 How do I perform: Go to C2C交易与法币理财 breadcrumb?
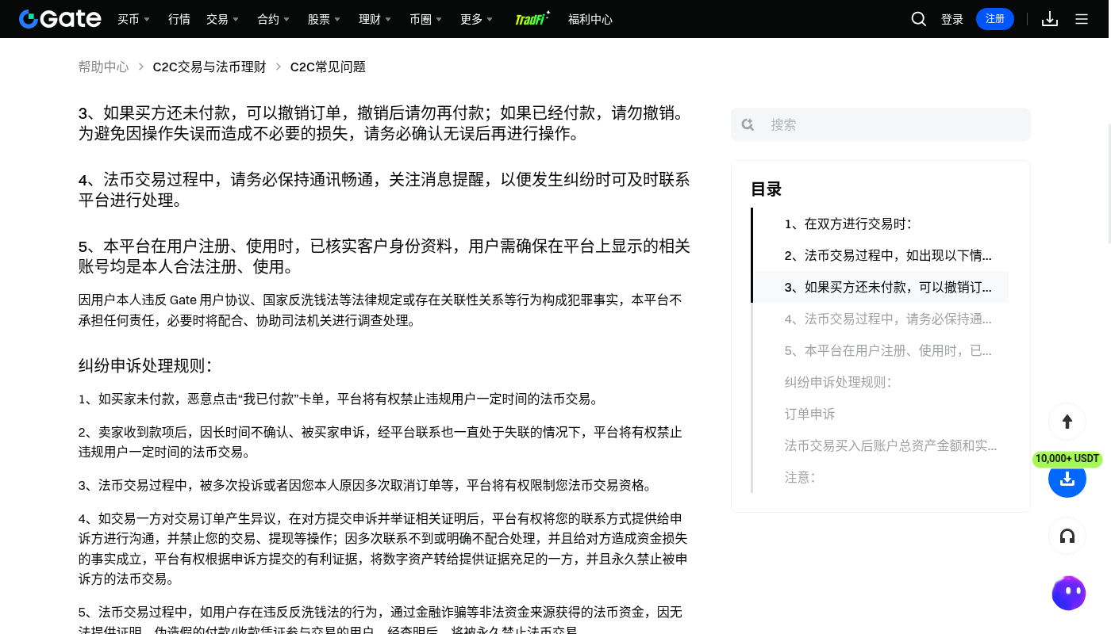[210, 67]
